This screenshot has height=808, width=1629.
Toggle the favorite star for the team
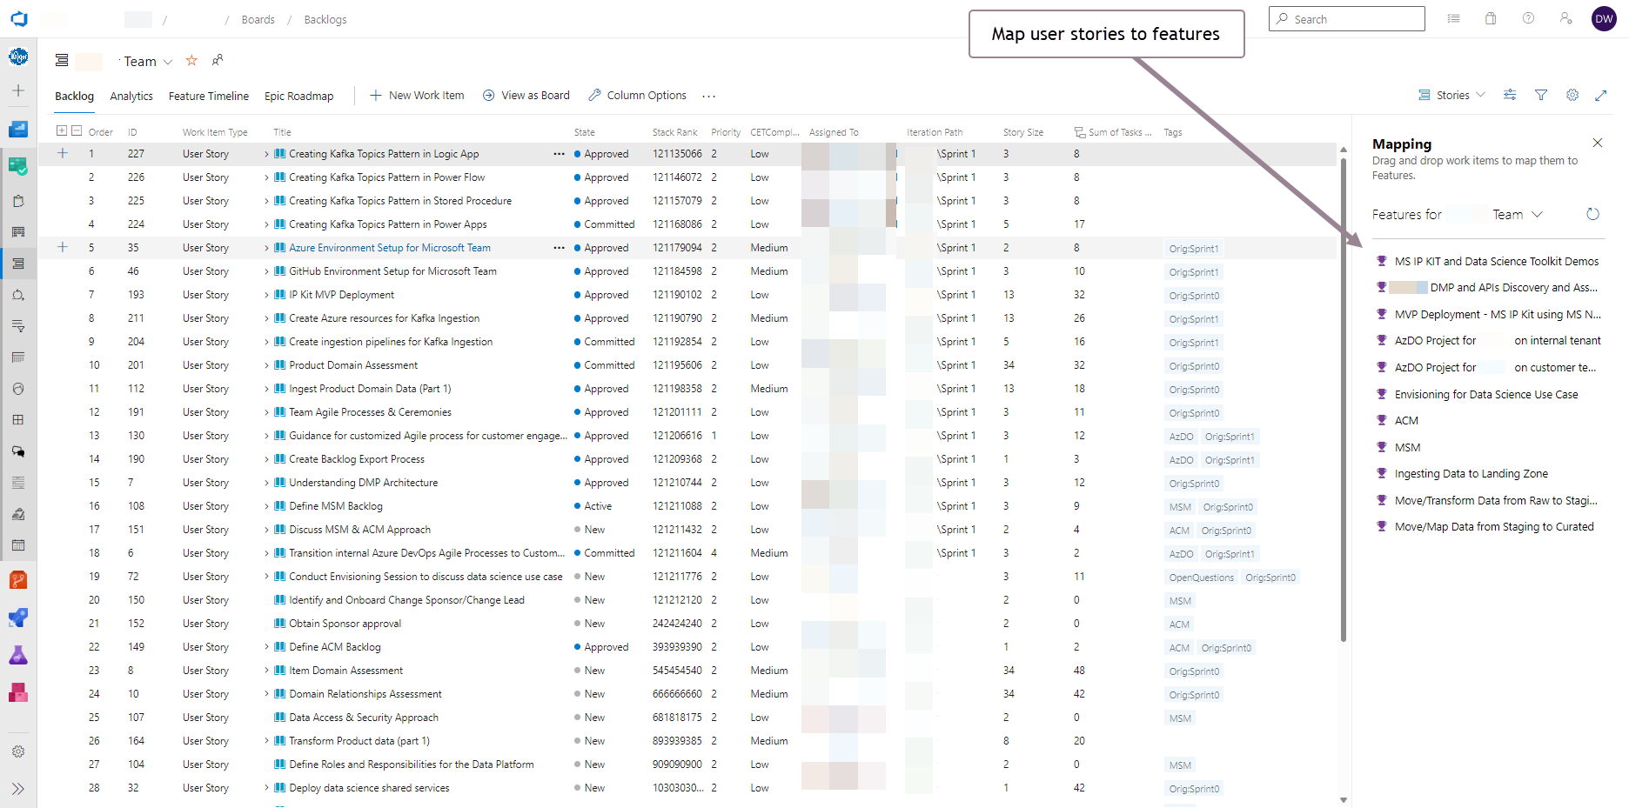pyautogui.click(x=191, y=60)
